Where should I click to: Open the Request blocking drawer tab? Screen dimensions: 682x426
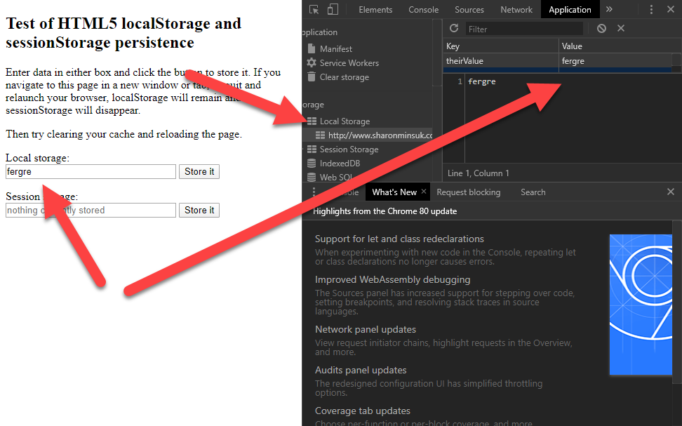pos(469,192)
